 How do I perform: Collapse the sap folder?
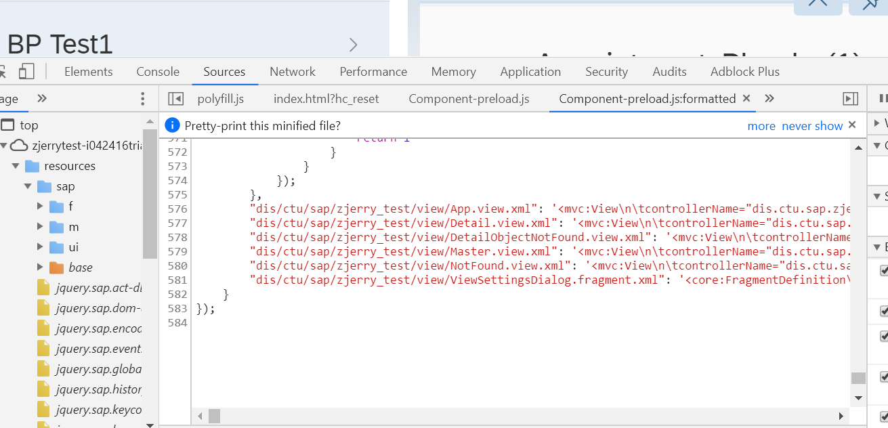click(28, 186)
